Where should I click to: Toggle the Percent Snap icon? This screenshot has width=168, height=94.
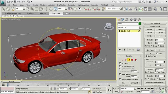(94, 9)
